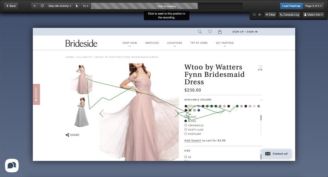This screenshot has width=328, height=177.
Task: Click the size list scrollbar
Action: click(x=261, y=157)
